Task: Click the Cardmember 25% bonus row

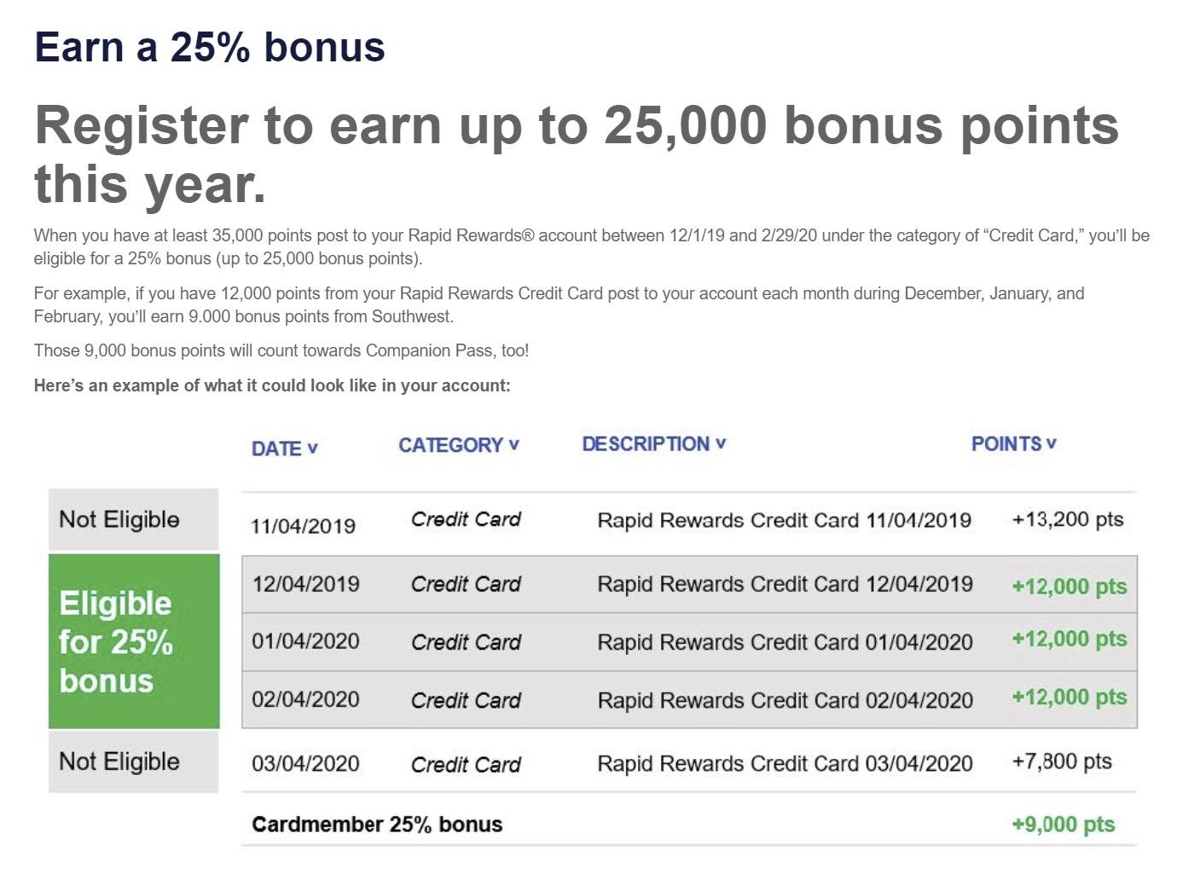Action: point(689,824)
